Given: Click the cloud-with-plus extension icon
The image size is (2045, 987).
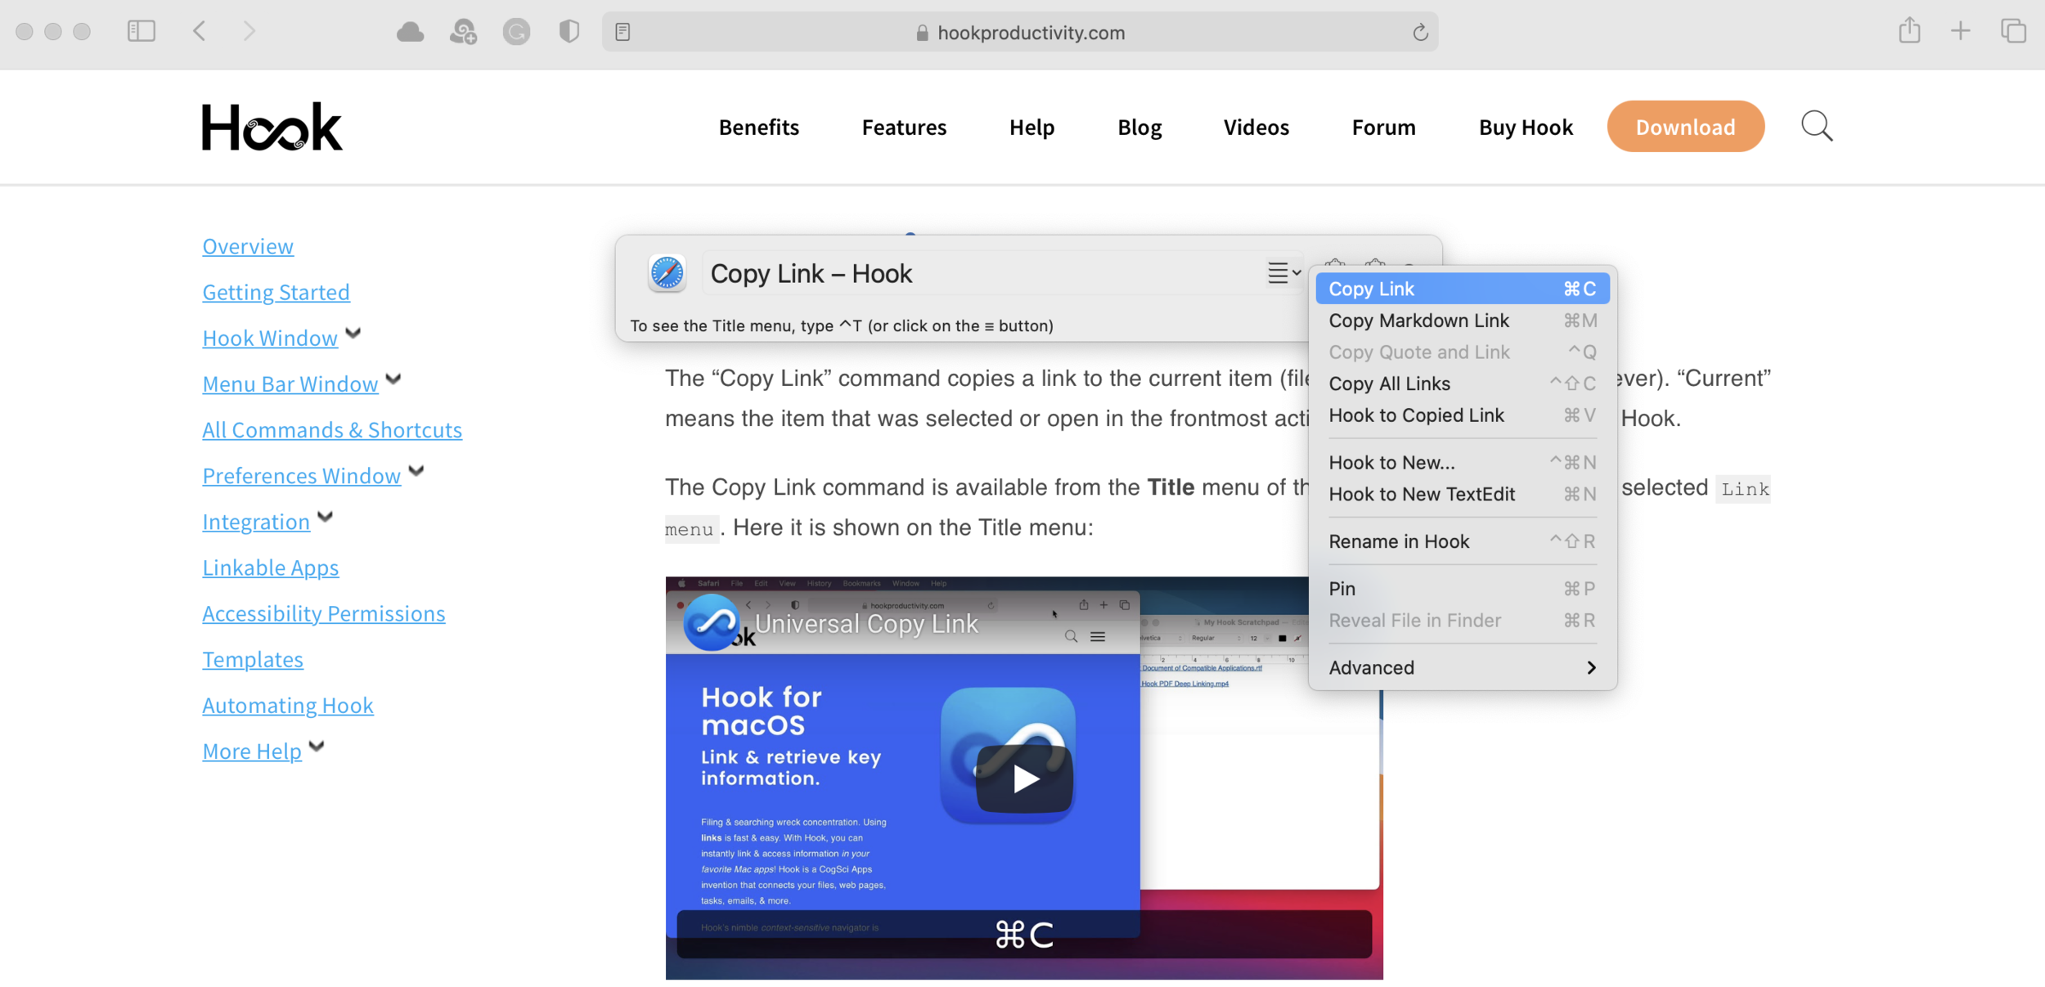Looking at the screenshot, I should pyautogui.click(x=464, y=32).
